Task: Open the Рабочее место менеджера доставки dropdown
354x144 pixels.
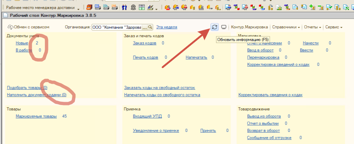Action: 78,8
